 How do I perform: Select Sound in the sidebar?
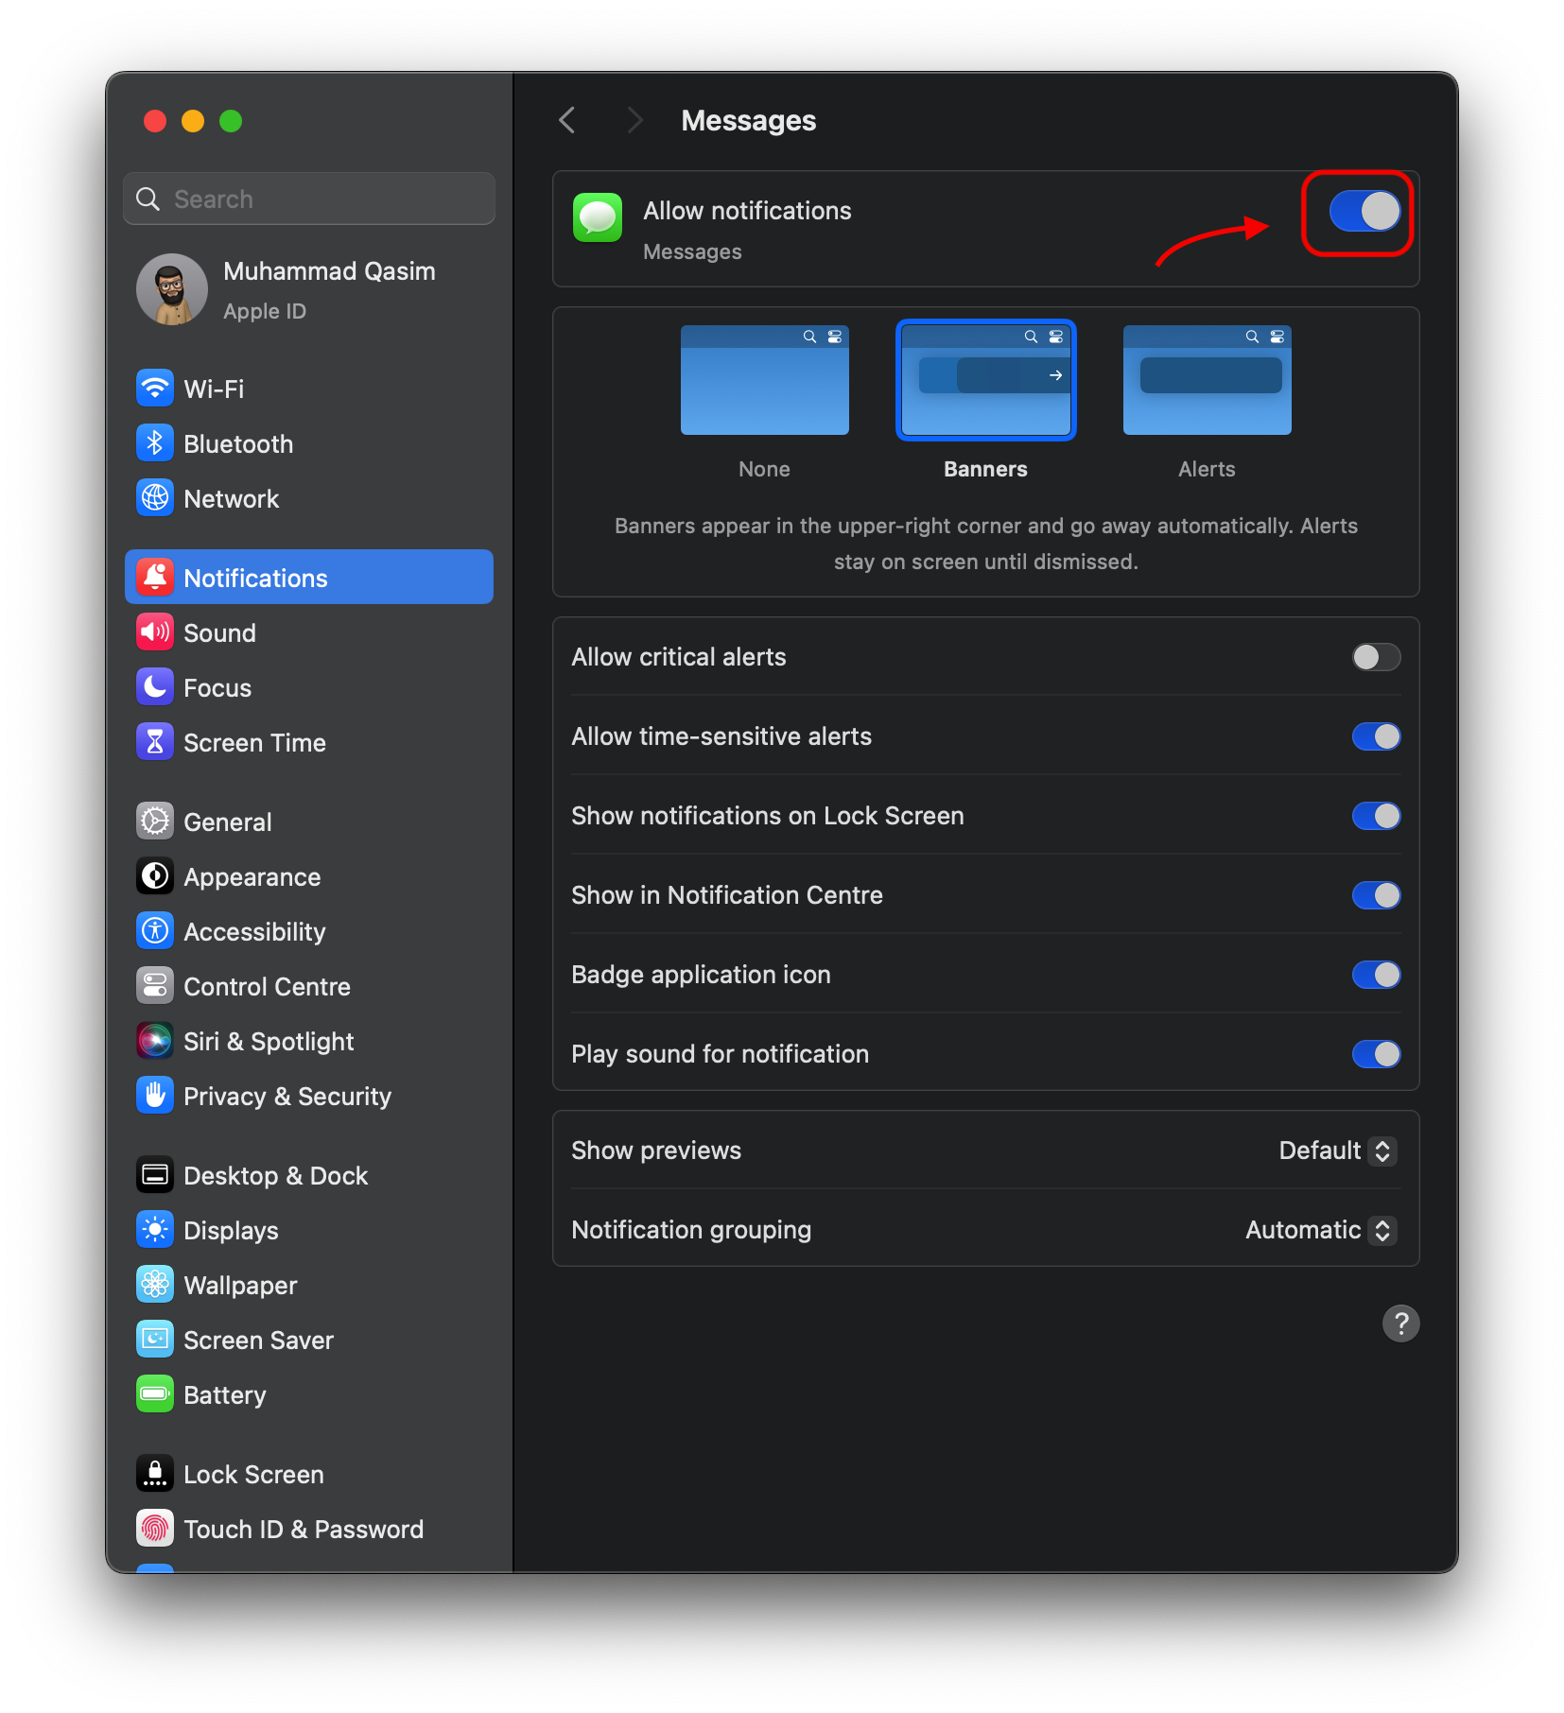point(219,632)
